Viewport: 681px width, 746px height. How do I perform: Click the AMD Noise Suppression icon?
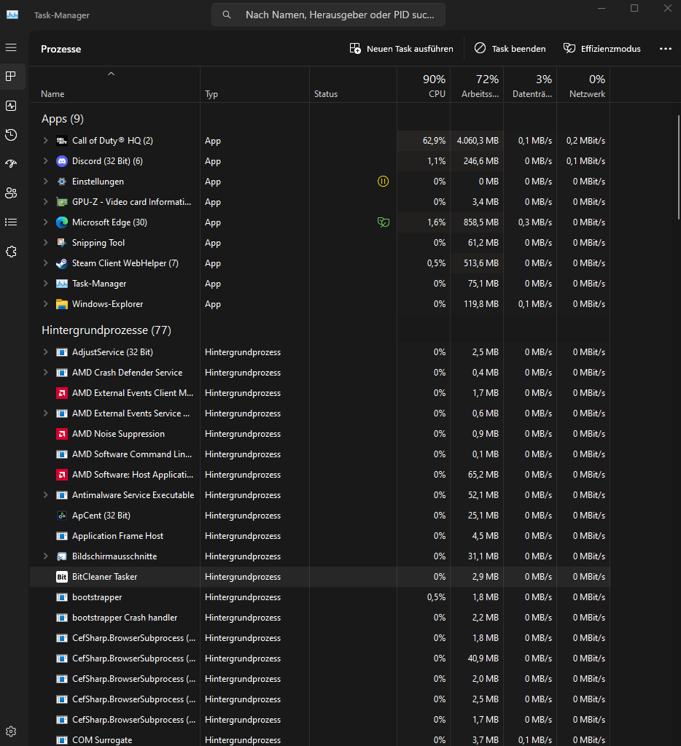62,434
